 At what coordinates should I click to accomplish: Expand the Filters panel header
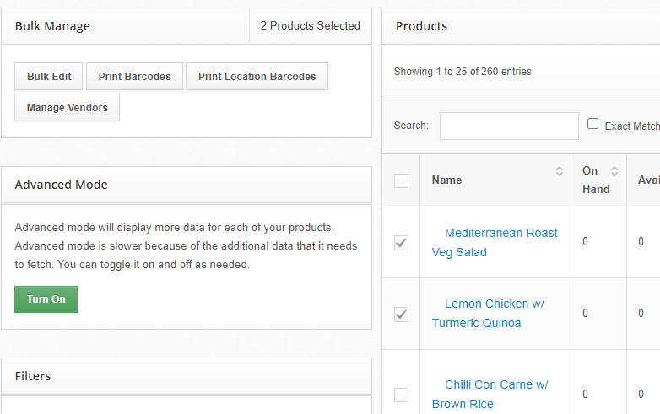click(x=186, y=376)
